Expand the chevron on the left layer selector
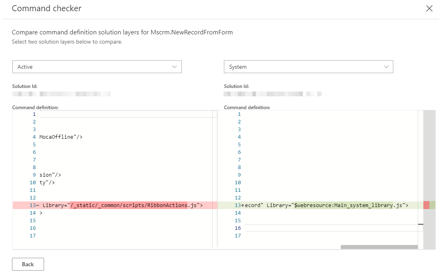 175,67
